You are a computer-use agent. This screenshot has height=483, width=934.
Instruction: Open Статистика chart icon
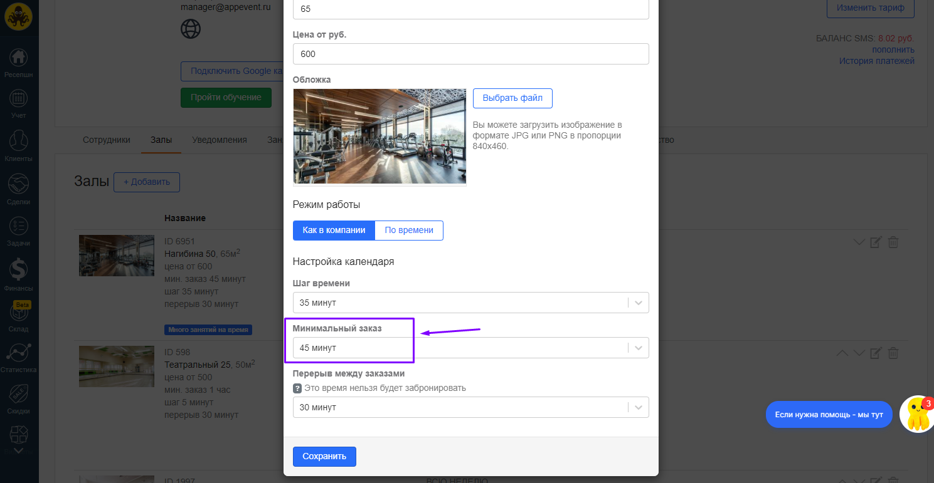point(18,354)
